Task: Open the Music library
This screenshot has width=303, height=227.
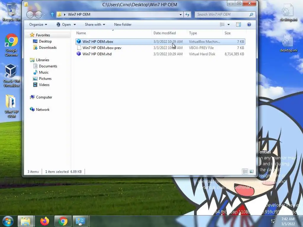Action: 44,72
